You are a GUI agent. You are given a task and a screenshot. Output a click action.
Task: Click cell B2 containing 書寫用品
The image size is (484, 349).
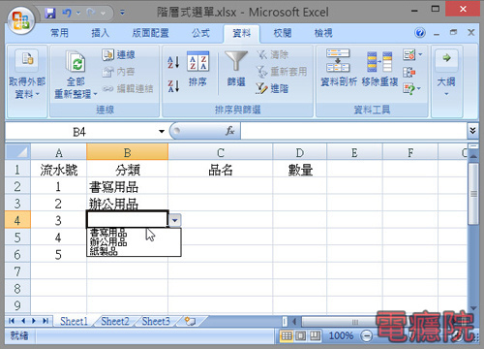point(128,187)
